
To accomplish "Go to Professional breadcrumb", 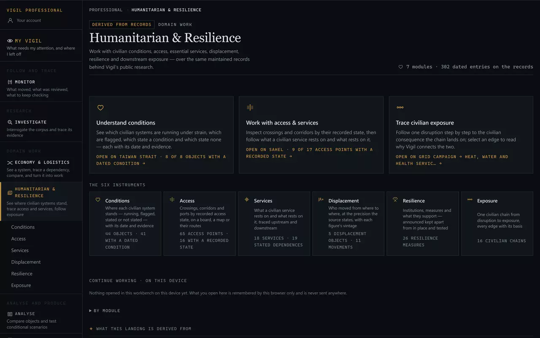I will coord(106,10).
